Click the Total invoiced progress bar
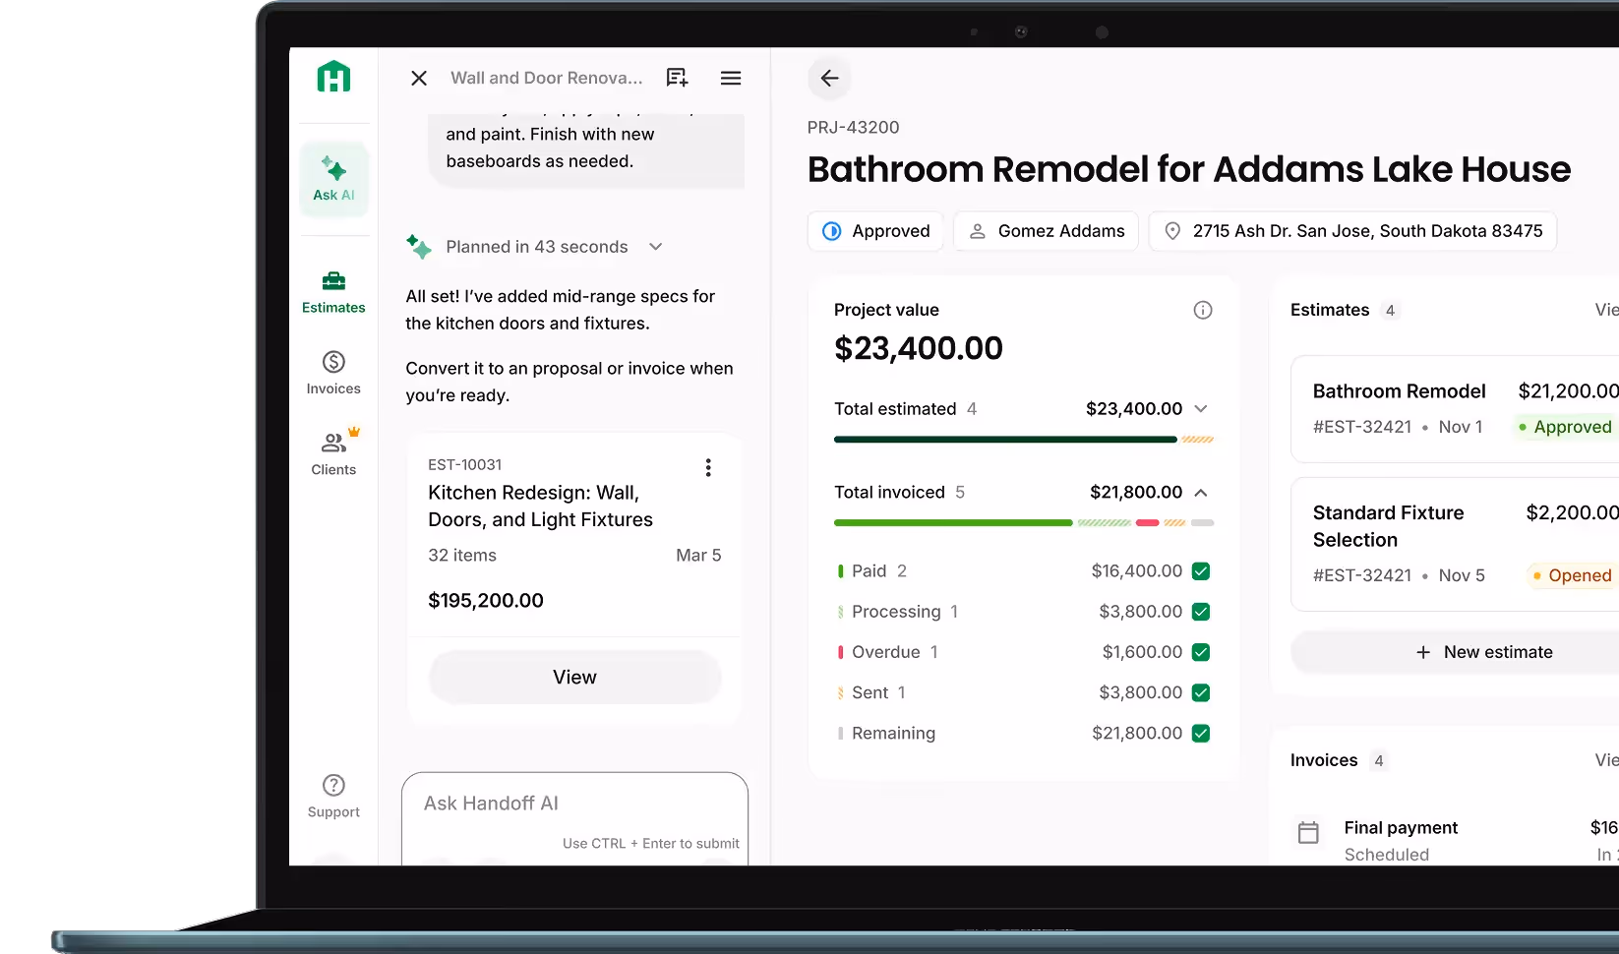The image size is (1619, 954). pyautogui.click(x=1024, y=523)
